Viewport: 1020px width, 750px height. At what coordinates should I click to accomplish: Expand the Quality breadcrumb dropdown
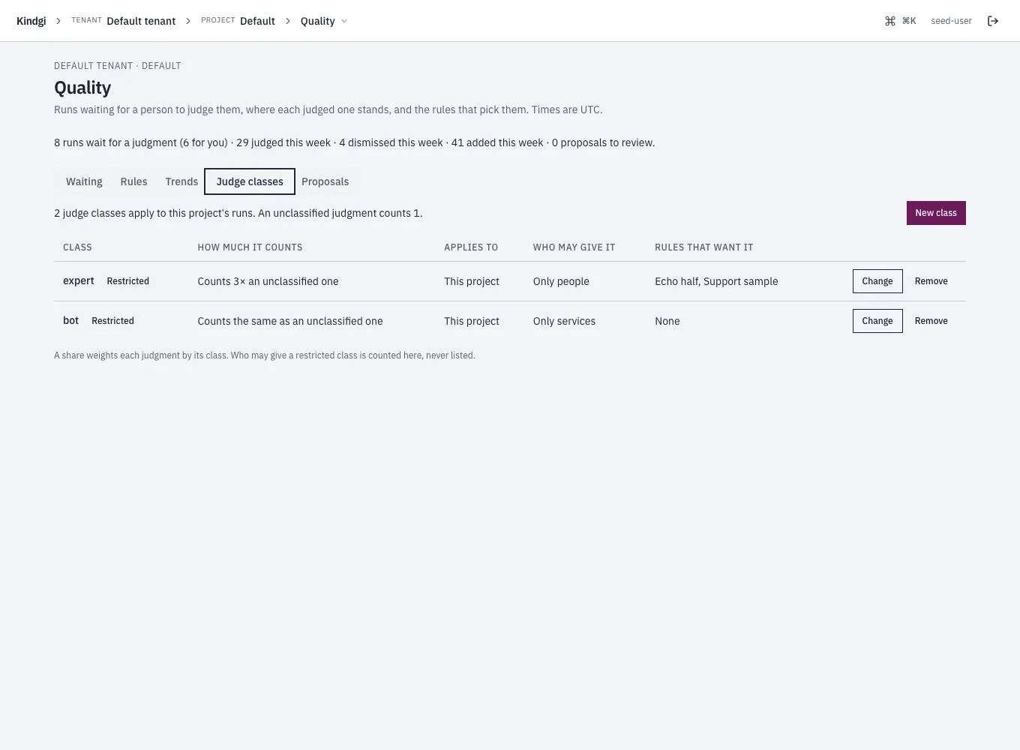coord(324,21)
